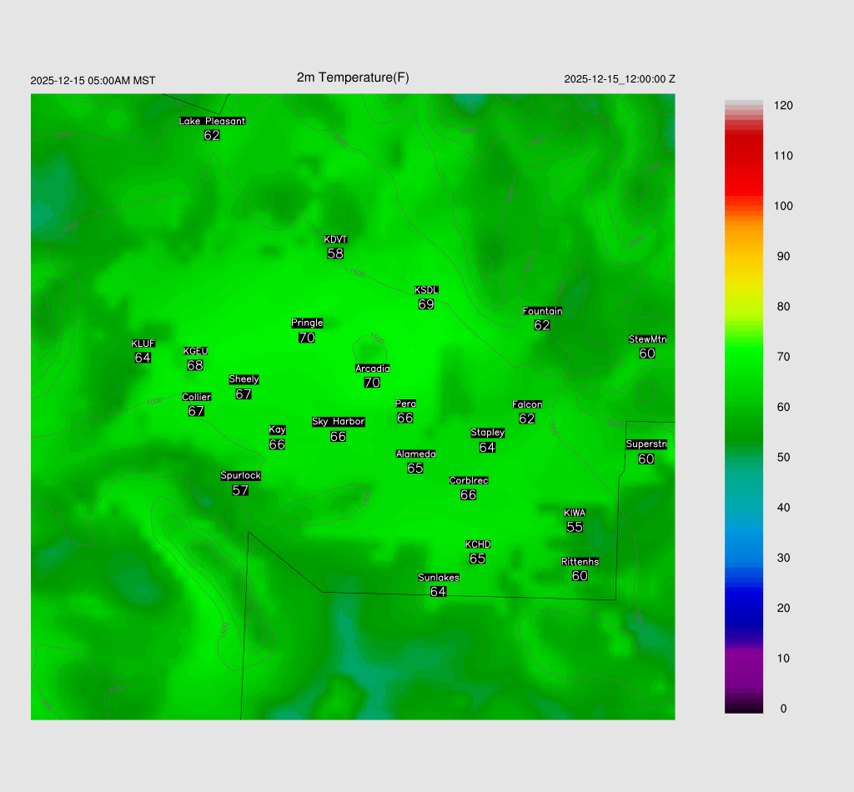Pick the red band near 110 on colorbar

coord(744,156)
